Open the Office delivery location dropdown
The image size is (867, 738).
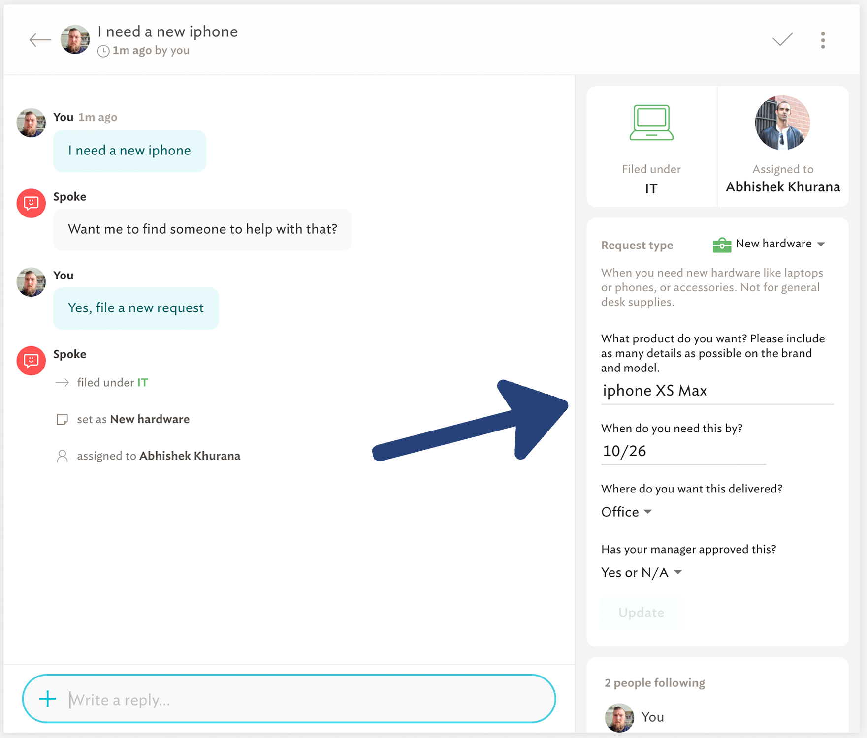[x=626, y=512]
